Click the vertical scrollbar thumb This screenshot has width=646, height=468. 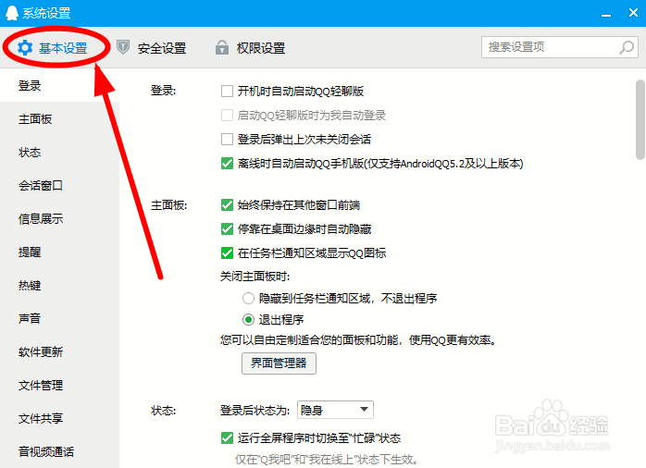click(640, 119)
